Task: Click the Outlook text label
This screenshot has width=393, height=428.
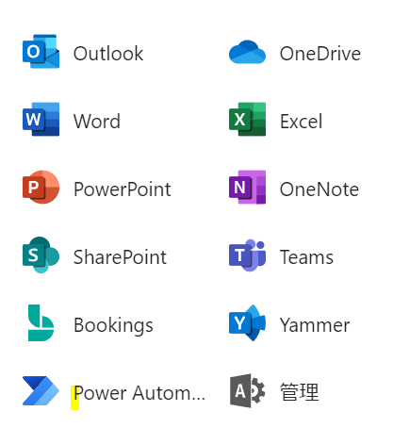Action: [108, 54]
